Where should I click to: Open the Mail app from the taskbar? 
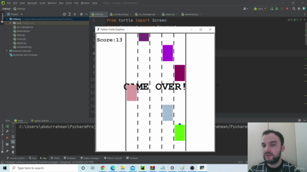click(132, 168)
